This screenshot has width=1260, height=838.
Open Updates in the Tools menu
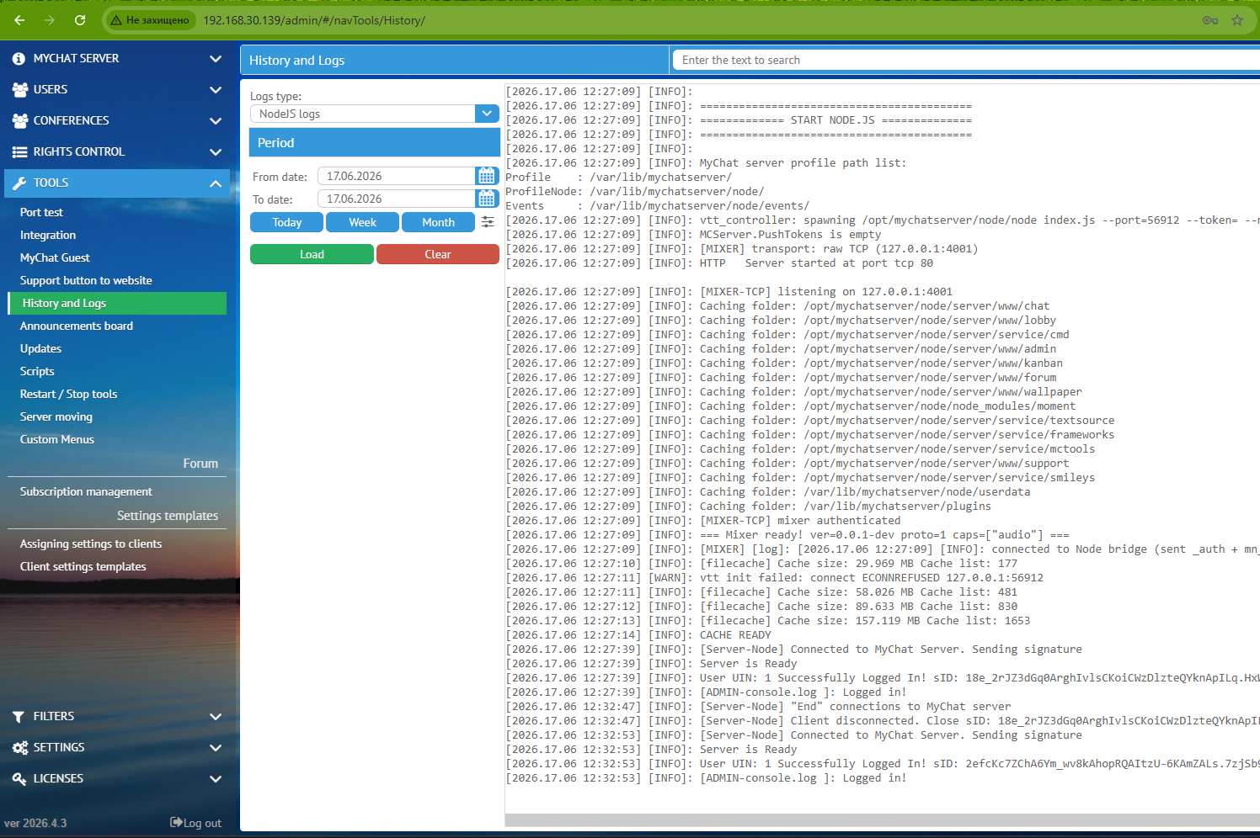[40, 349]
